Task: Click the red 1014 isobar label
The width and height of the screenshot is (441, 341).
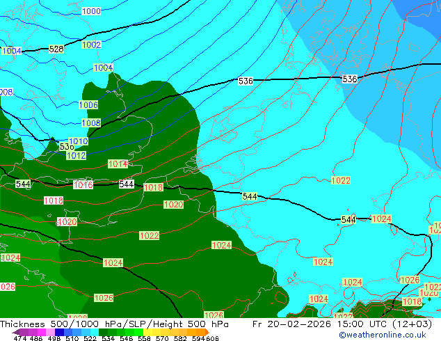Action: (118, 164)
